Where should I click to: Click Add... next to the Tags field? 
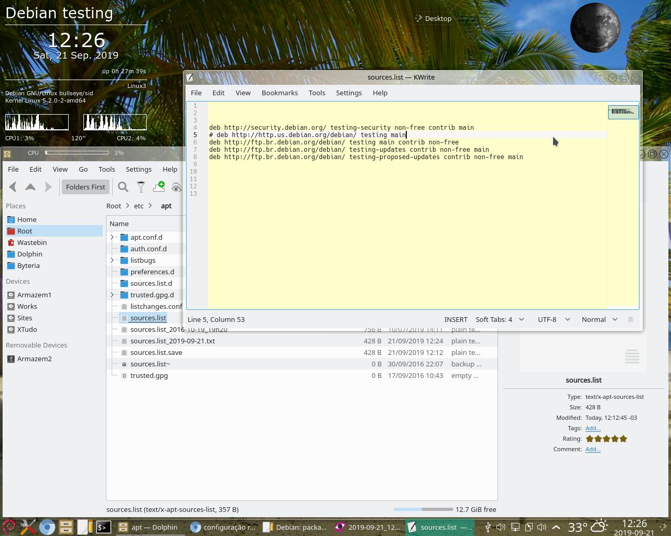593,428
